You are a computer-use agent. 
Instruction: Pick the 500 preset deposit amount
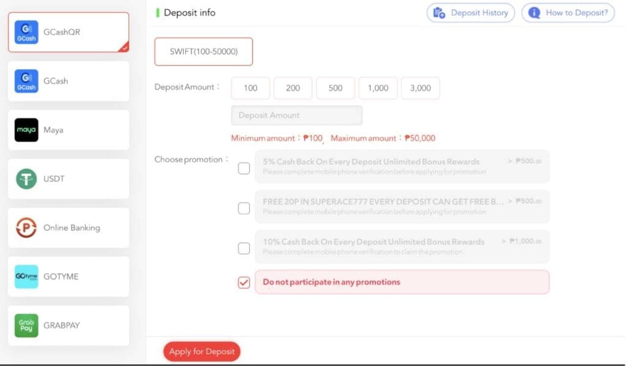[x=336, y=88]
